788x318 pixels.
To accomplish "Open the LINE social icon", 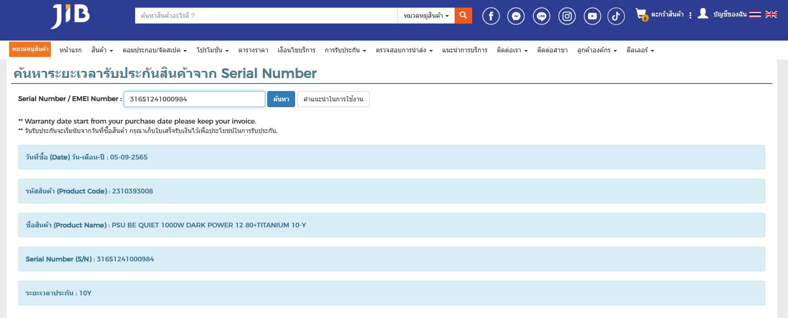I will pos(542,17).
